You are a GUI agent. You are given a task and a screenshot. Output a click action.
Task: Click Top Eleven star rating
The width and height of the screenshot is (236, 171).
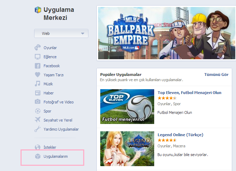pyautogui.click(x=167, y=98)
